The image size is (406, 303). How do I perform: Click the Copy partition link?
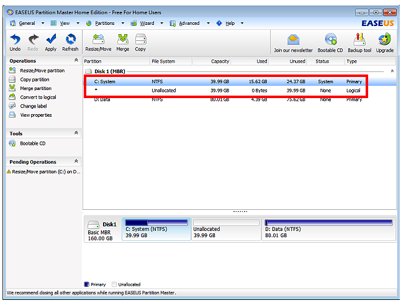[35, 79]
